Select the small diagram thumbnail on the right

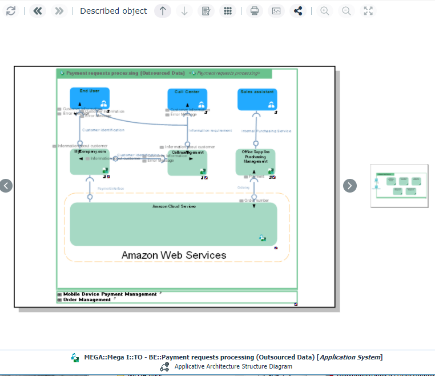coord(399,186)
